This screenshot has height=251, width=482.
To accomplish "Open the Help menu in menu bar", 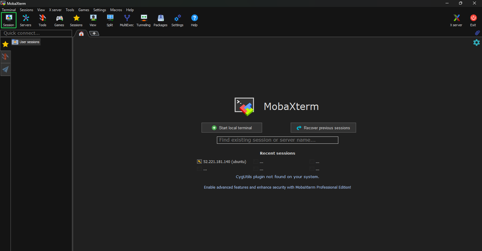I will pyautogui.click(x=130, y=10).
